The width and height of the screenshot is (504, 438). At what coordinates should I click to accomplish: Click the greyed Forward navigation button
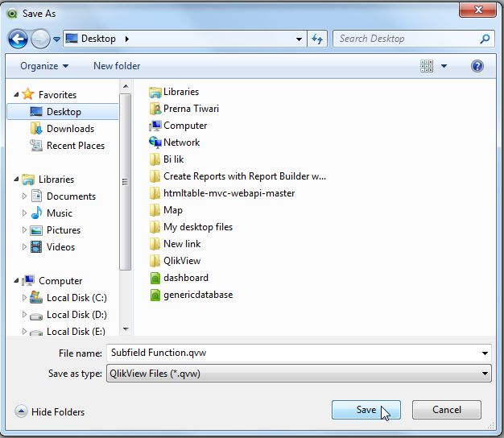click(40, 39)
